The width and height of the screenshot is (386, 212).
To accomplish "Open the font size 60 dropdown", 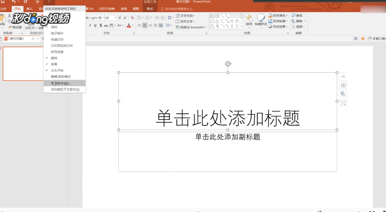I will tap(115, 18).
